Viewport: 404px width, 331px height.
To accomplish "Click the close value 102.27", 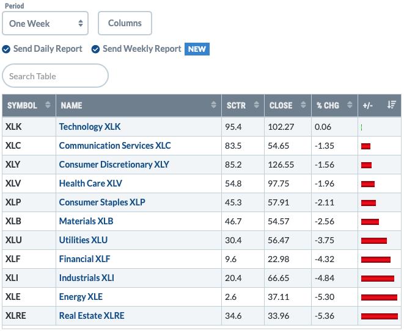I will 281,127.
